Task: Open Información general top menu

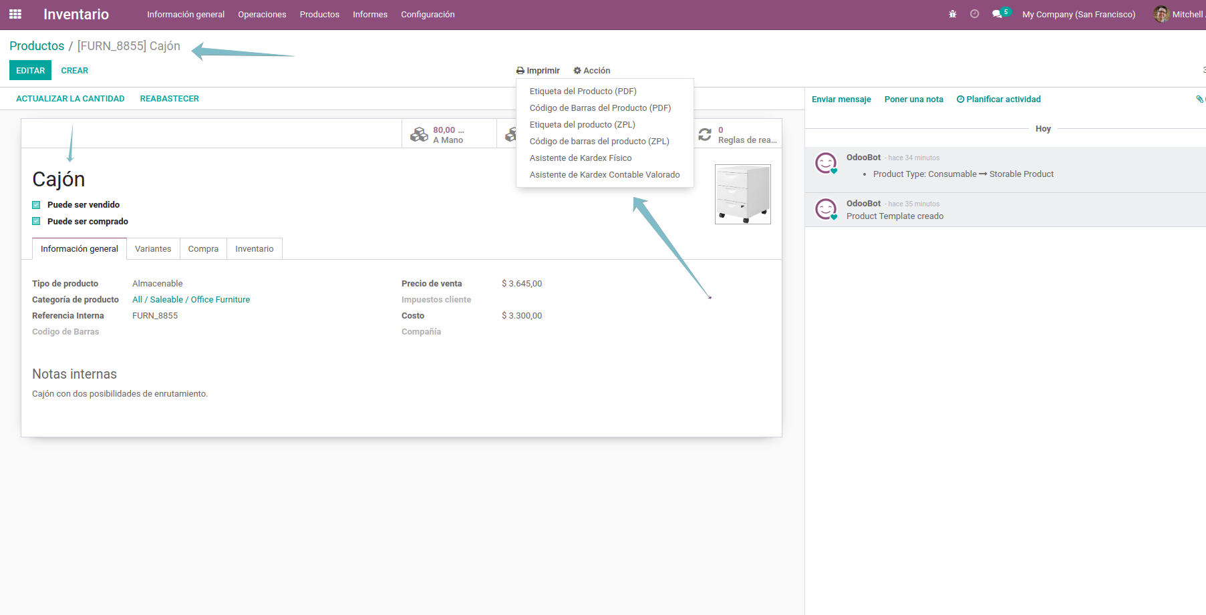Action: tap(186, 14)
